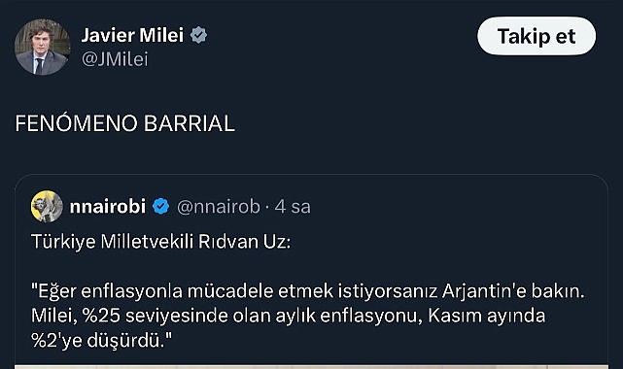This screenshot has height=369, width=623.
Task: Click the line starting Milei, %25 seviyesinde
Action: coord(289,316)
